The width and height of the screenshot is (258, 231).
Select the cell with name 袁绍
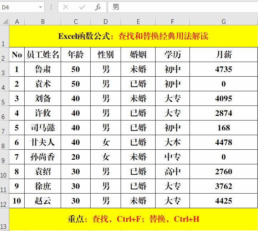pyautogui.click(x=43, y=171)
